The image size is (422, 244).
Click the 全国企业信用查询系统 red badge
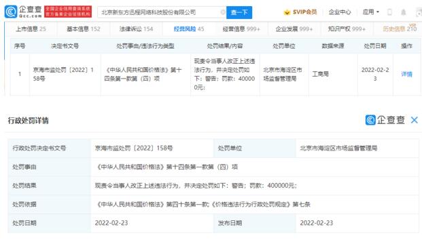pos(68,12)
